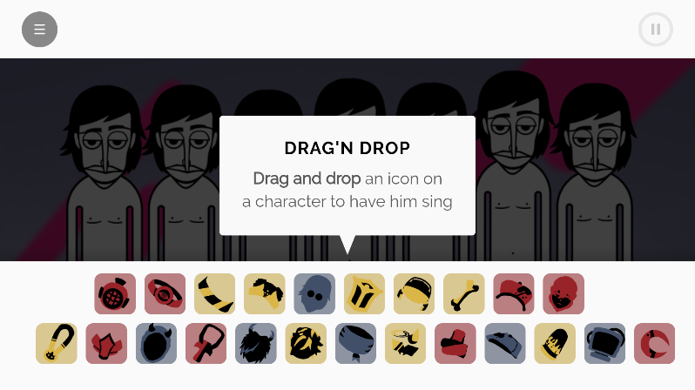Screen dimensions: 695x390
Task: Select the yellow bone icon
Action: point(463,294)
